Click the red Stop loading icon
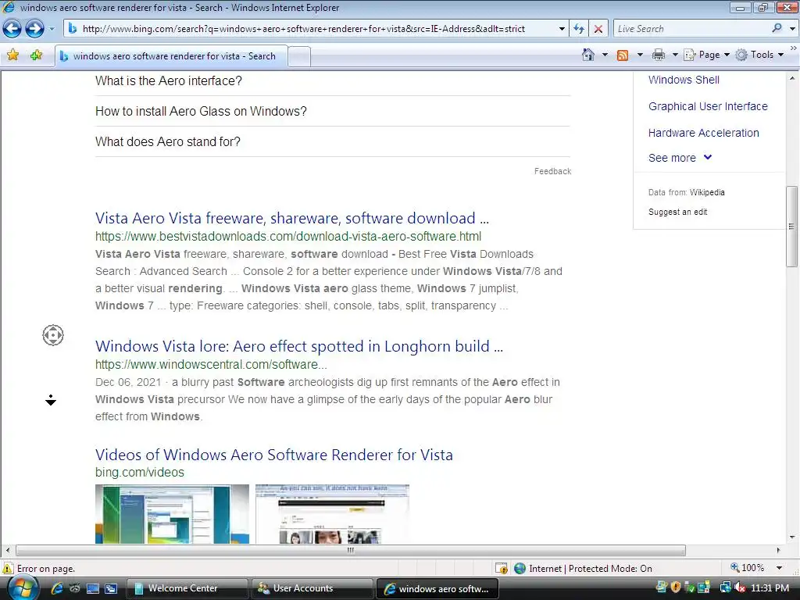The width and height of the screenshot is (800, 600). pos(598,29)
